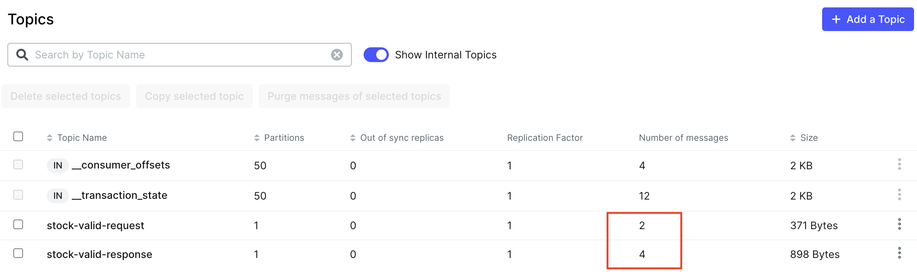Open the __consumer_offsets topic
Screen dimensions: 917x272
tap(121, 165)
